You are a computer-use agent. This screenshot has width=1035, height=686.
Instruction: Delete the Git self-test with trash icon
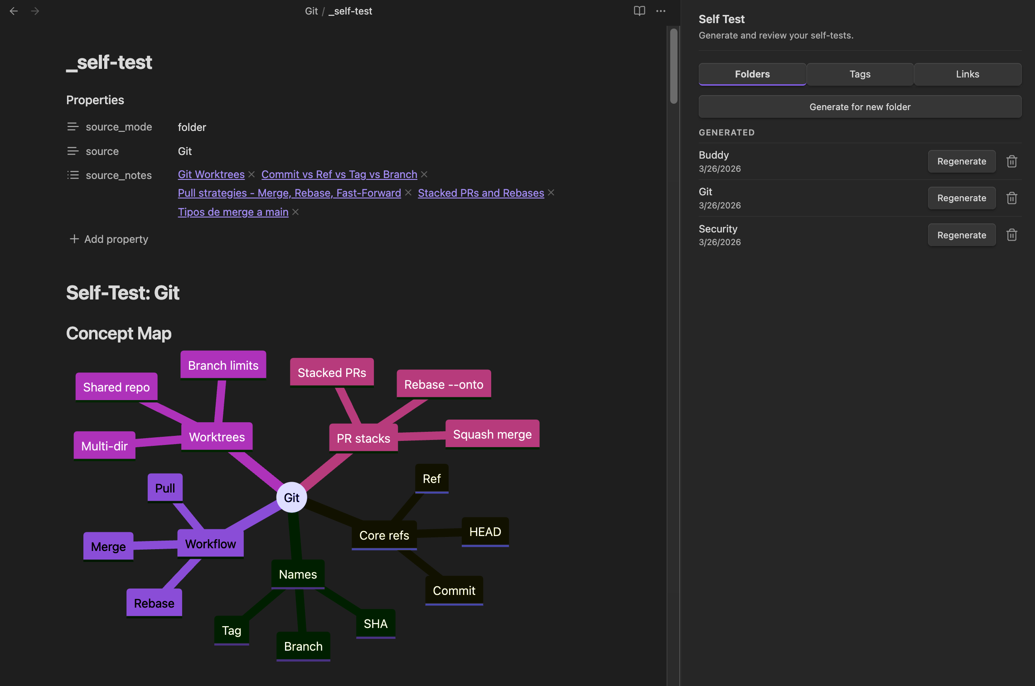tap(1011, 198)
